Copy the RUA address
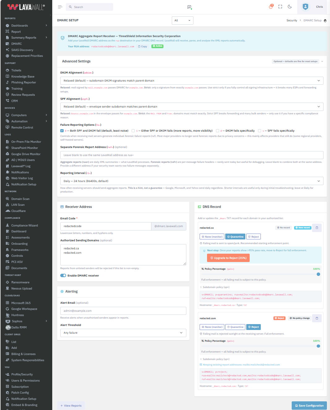The width and height of the screenshot is (330, 410). 142,46
